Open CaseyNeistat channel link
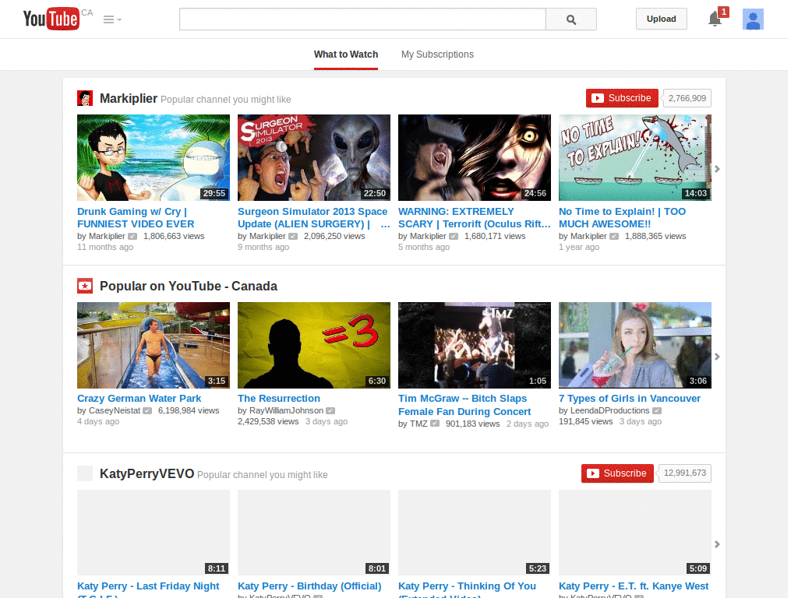 click(115, 410)
